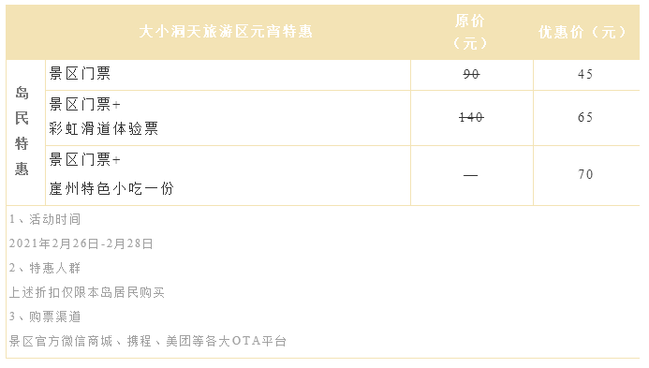Click the line 上述折扣仅限本岛居民购买
The height and width of the screenshot is (368, 649).
pos(87,293)
